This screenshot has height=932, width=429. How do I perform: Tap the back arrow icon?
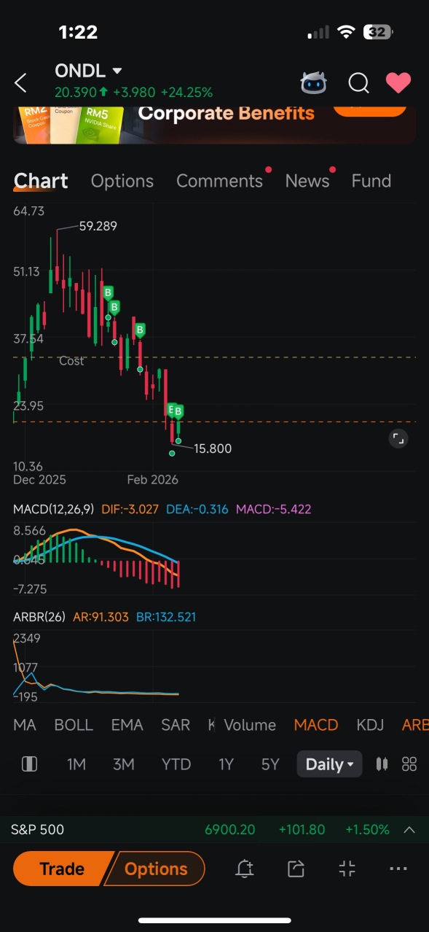[20, 82]
